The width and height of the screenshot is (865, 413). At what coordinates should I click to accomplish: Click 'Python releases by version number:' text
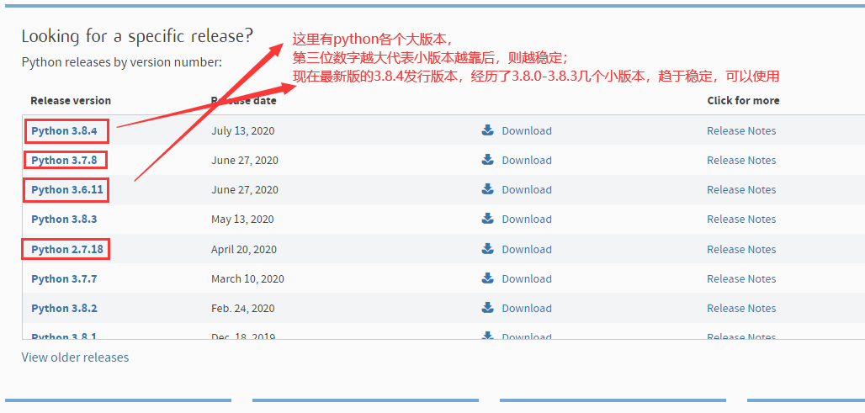pyautogui.click(x=122, y=62)
